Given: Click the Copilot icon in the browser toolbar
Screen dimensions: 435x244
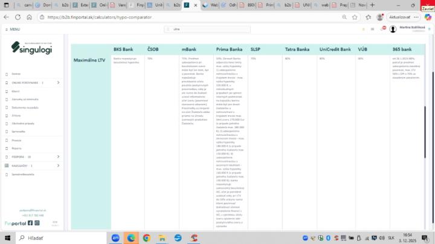Looking at the screenshot, I should point(428,17).
